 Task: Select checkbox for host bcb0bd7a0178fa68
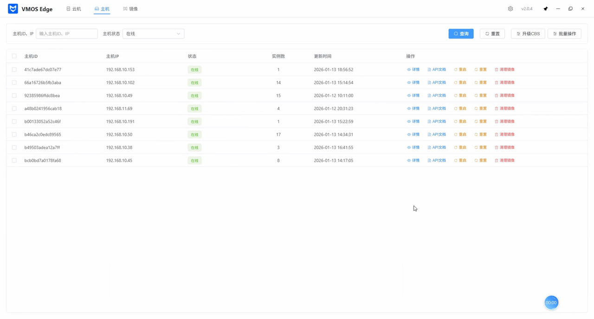[x=14, y=160]
